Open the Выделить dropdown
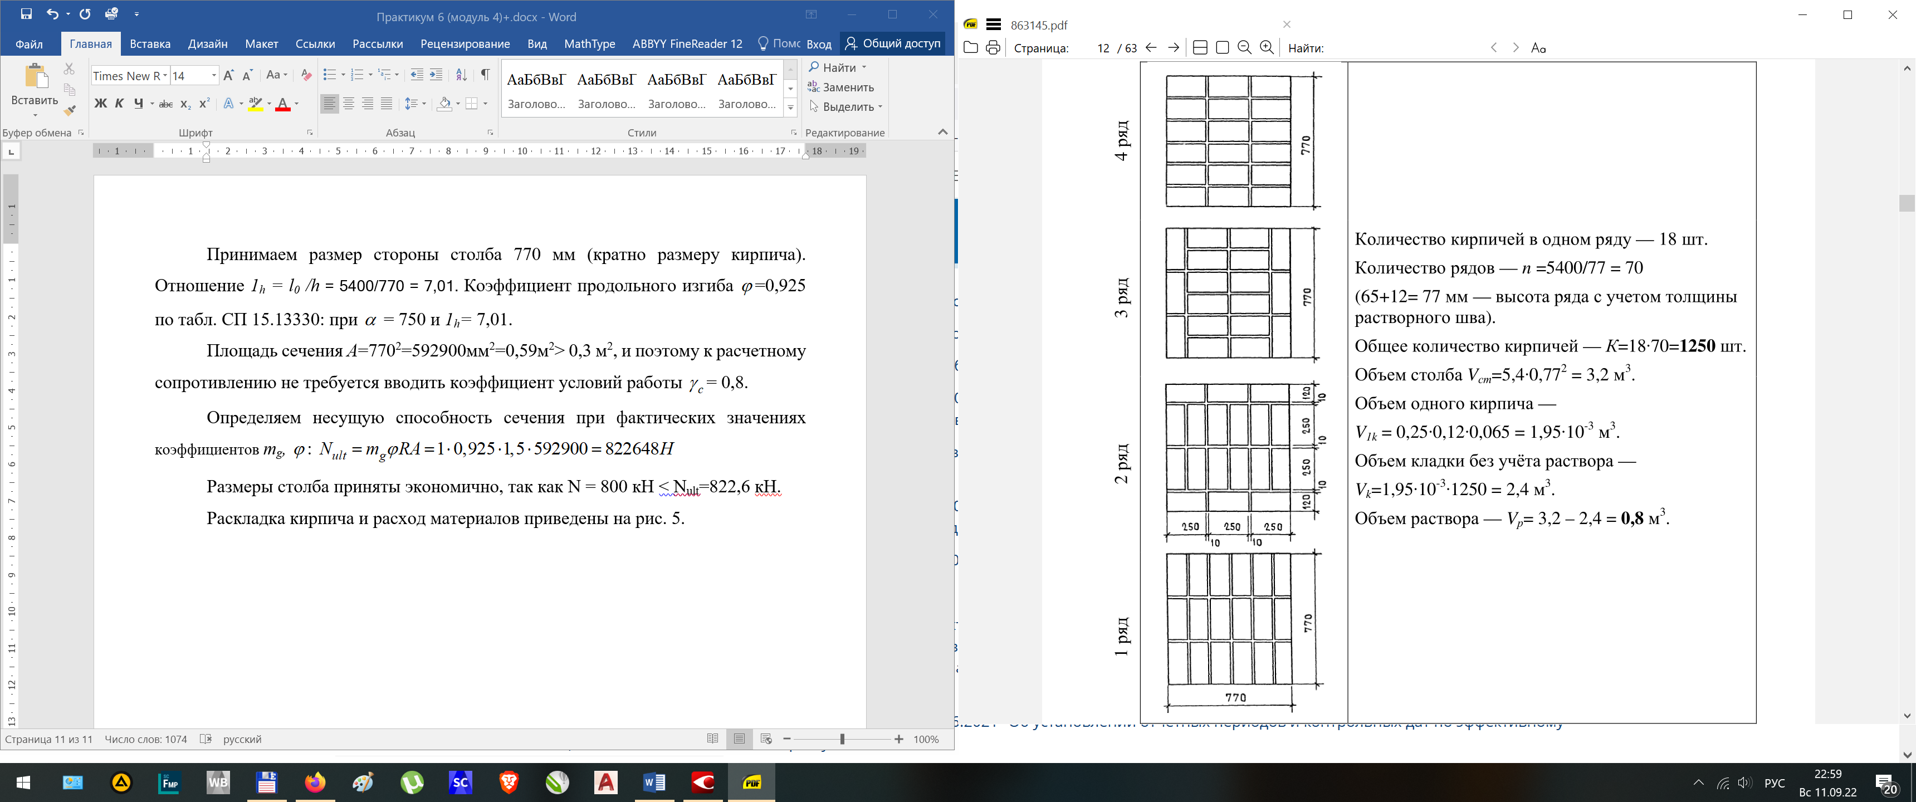This screenshot has width=1916, height=802. [x=845, y=106]
